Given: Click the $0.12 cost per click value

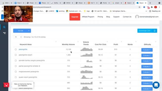Looking at the screenshot, I should pyautogui.click(x=100, y=55).
